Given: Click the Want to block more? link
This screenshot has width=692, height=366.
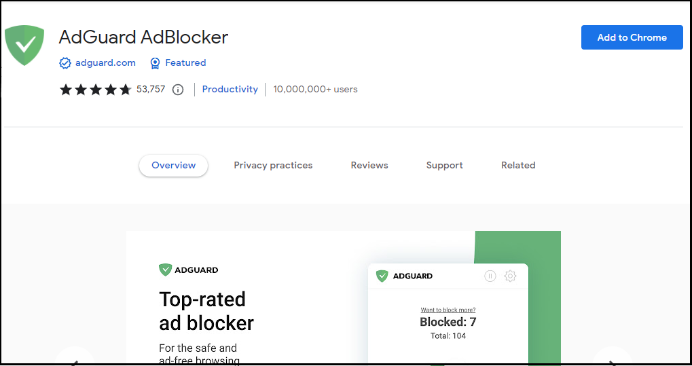Looking at the screenshot, I should [x=448, y=310].
